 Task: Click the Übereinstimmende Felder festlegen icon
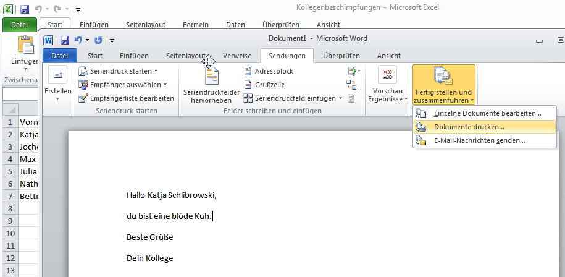click(x=351, y=85)
